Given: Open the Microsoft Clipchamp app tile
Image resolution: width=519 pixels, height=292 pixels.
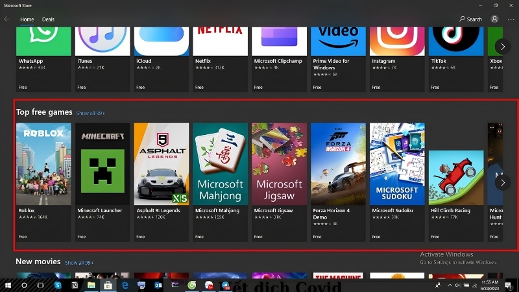Looking at the screenshot, I should point(279,59).
